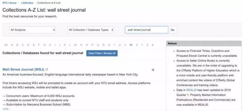Open the All Subjects dropdown
243x111 pixels.
(x=32, y=30)
